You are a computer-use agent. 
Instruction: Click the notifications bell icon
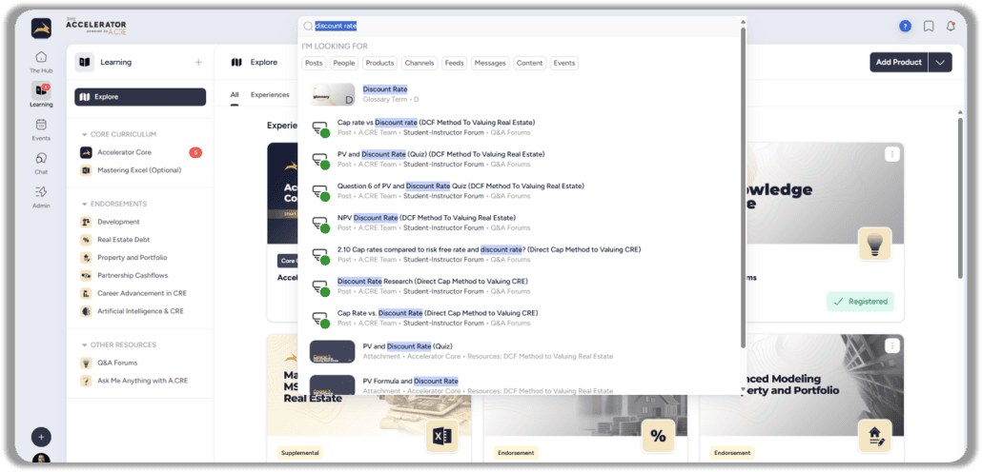click(x=950, y=26)
